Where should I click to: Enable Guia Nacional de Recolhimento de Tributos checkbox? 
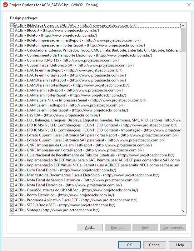pos(12,155)
